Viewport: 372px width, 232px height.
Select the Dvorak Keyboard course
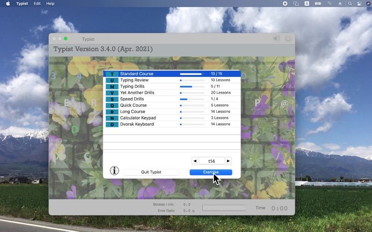click(x=172, y=124)
